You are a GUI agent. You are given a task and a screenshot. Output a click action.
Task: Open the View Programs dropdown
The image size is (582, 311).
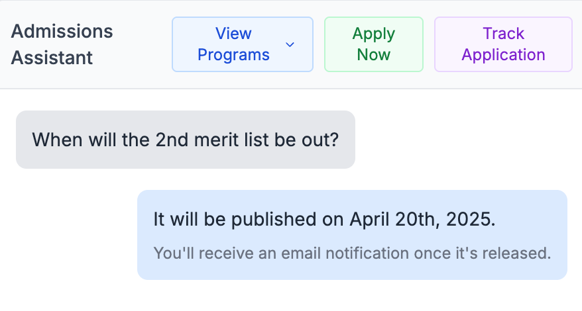pos(242,44)
